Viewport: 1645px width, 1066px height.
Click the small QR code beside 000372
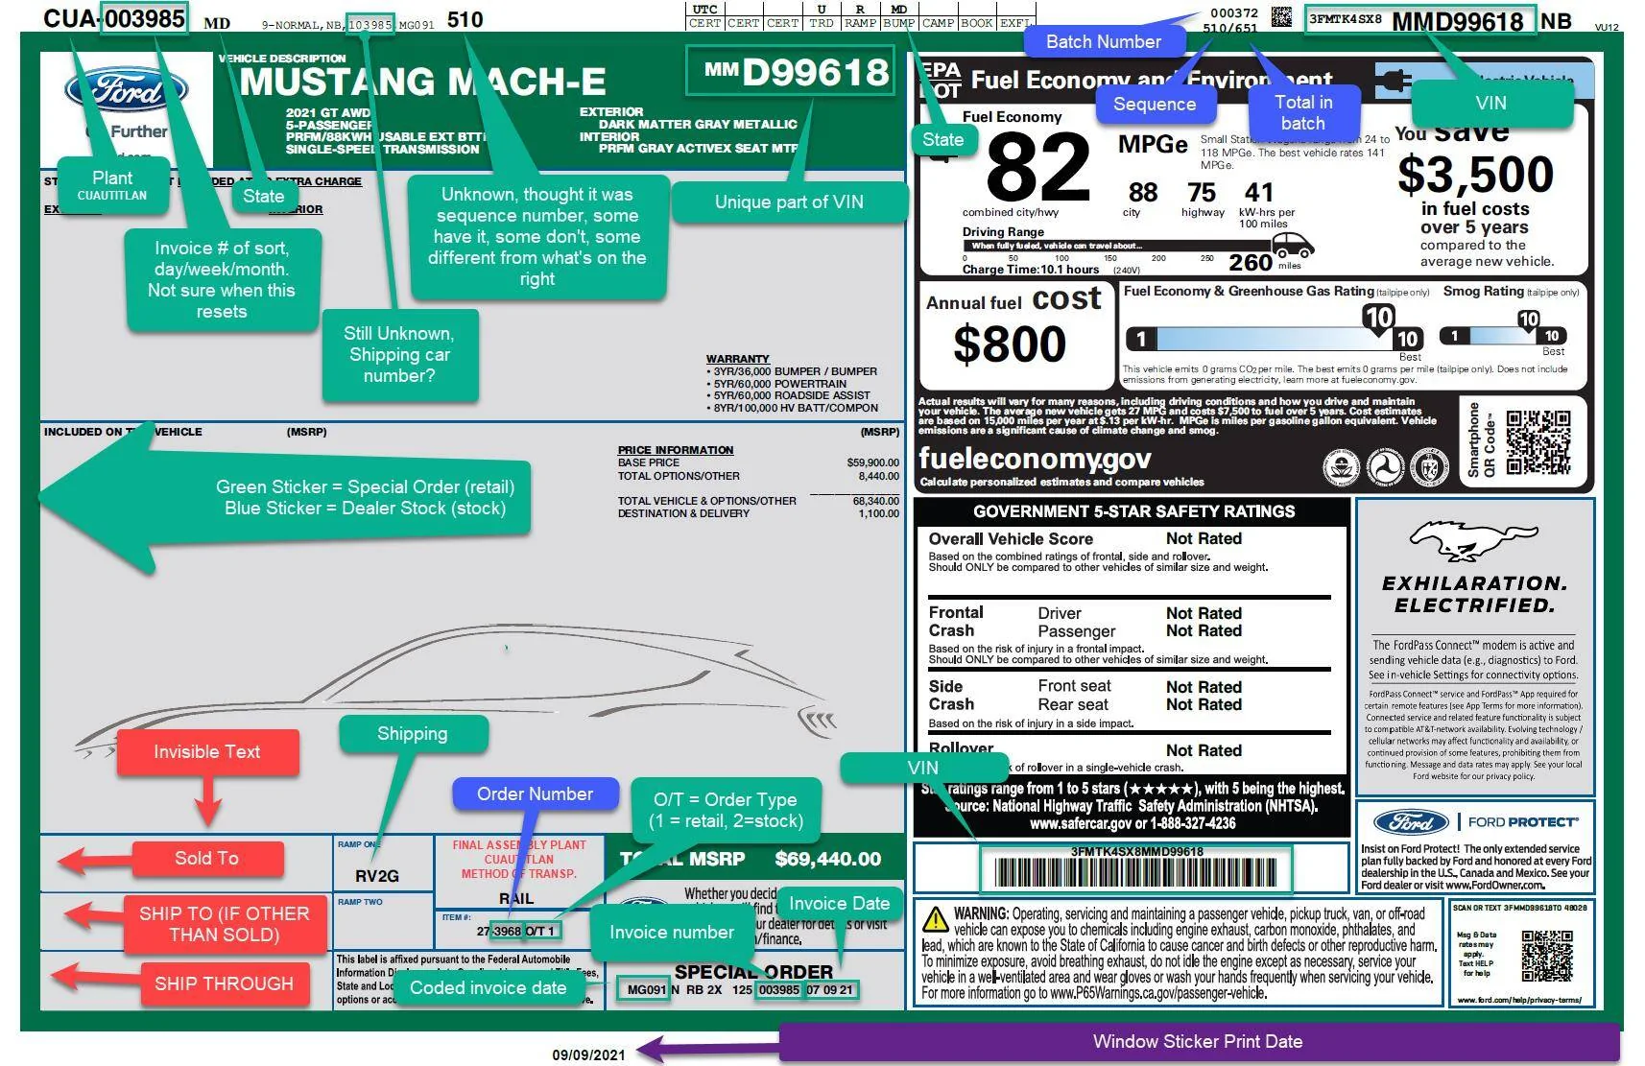pos(1281,16)
